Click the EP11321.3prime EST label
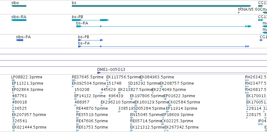Image resolution: width=267 pixels, height=132 pixels. pyautogui.click(x=28, y=83)
